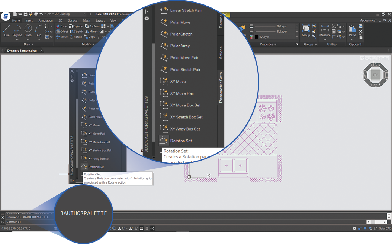Switch to the Home ribbon tab
The image size is (392, 244).
click(x=16, y=20)
